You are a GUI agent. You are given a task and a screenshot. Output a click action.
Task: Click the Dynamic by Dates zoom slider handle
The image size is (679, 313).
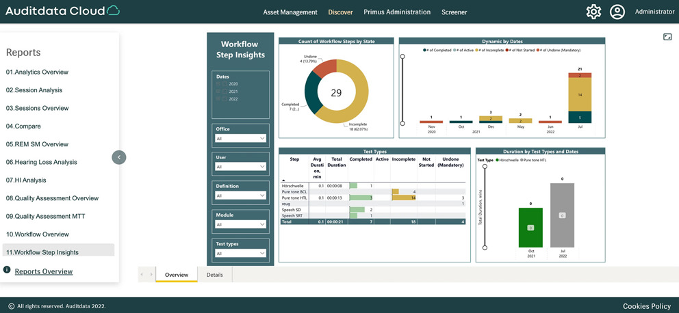click(x=402, y=57)
